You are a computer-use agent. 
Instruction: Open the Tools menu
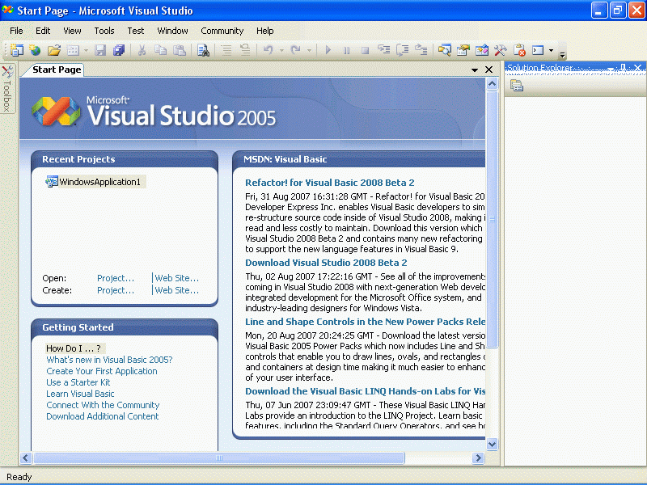pos(104,31)
